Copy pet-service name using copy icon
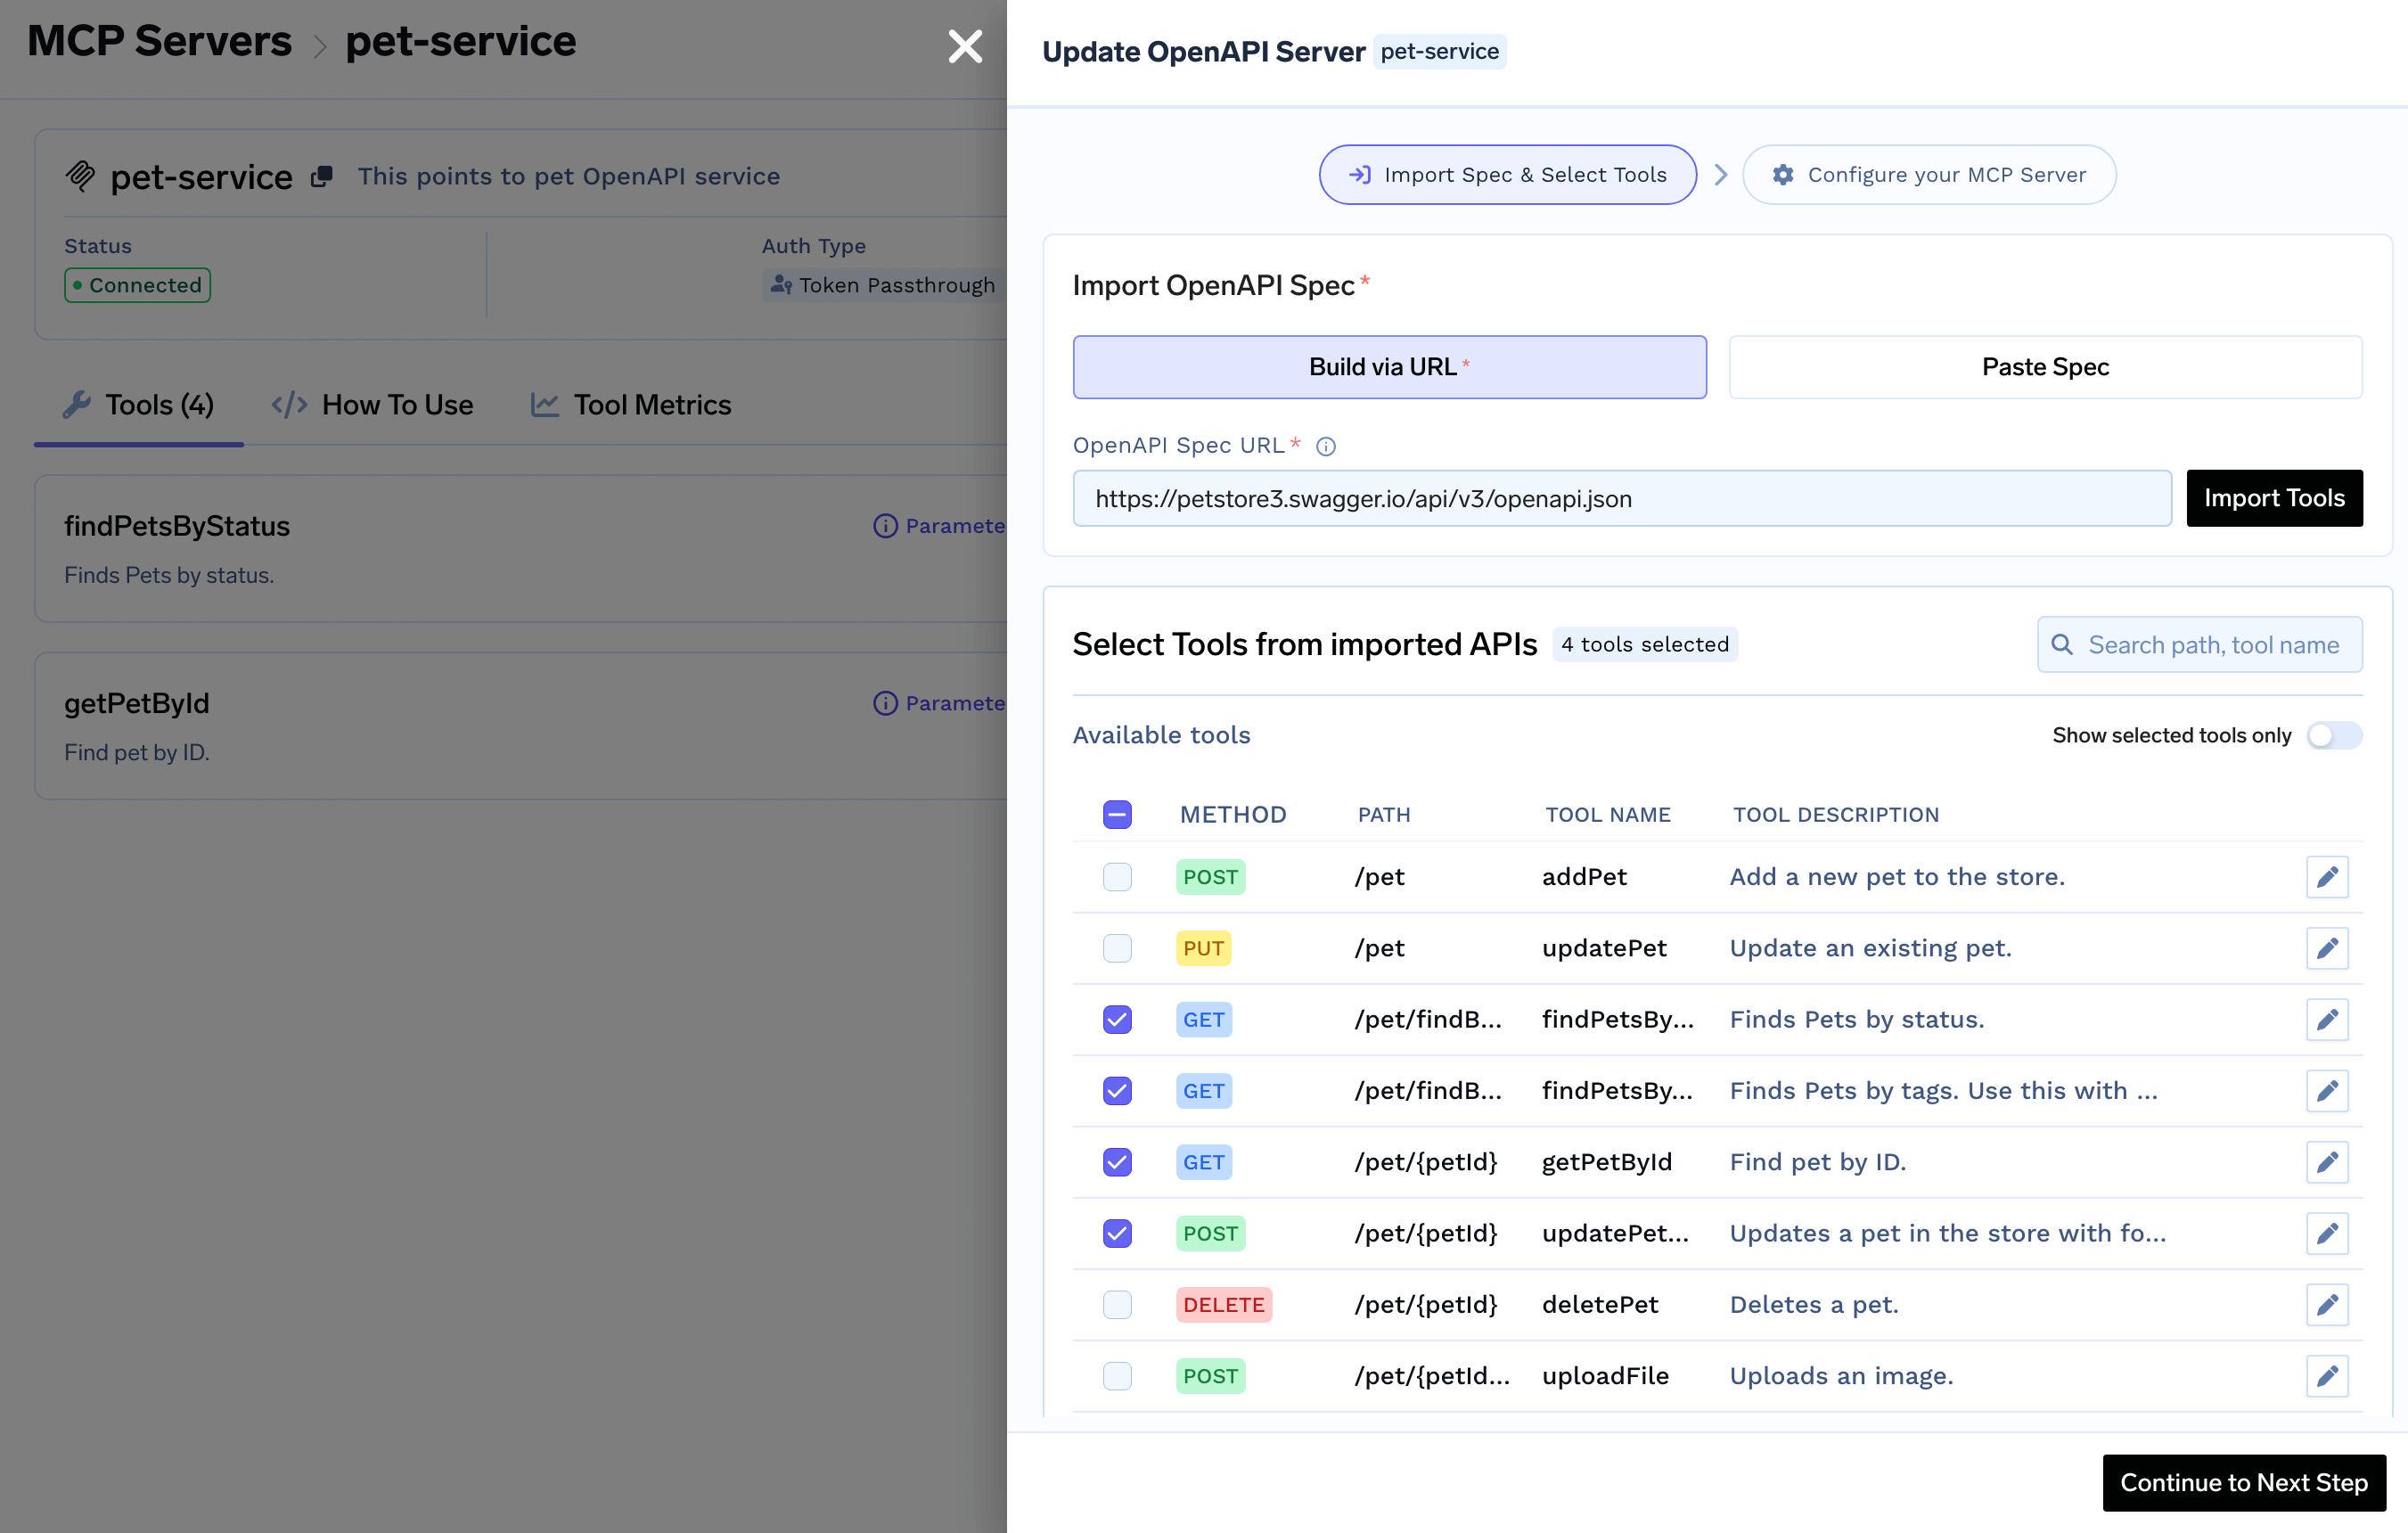2408x1533 pixels. [321, 177]
